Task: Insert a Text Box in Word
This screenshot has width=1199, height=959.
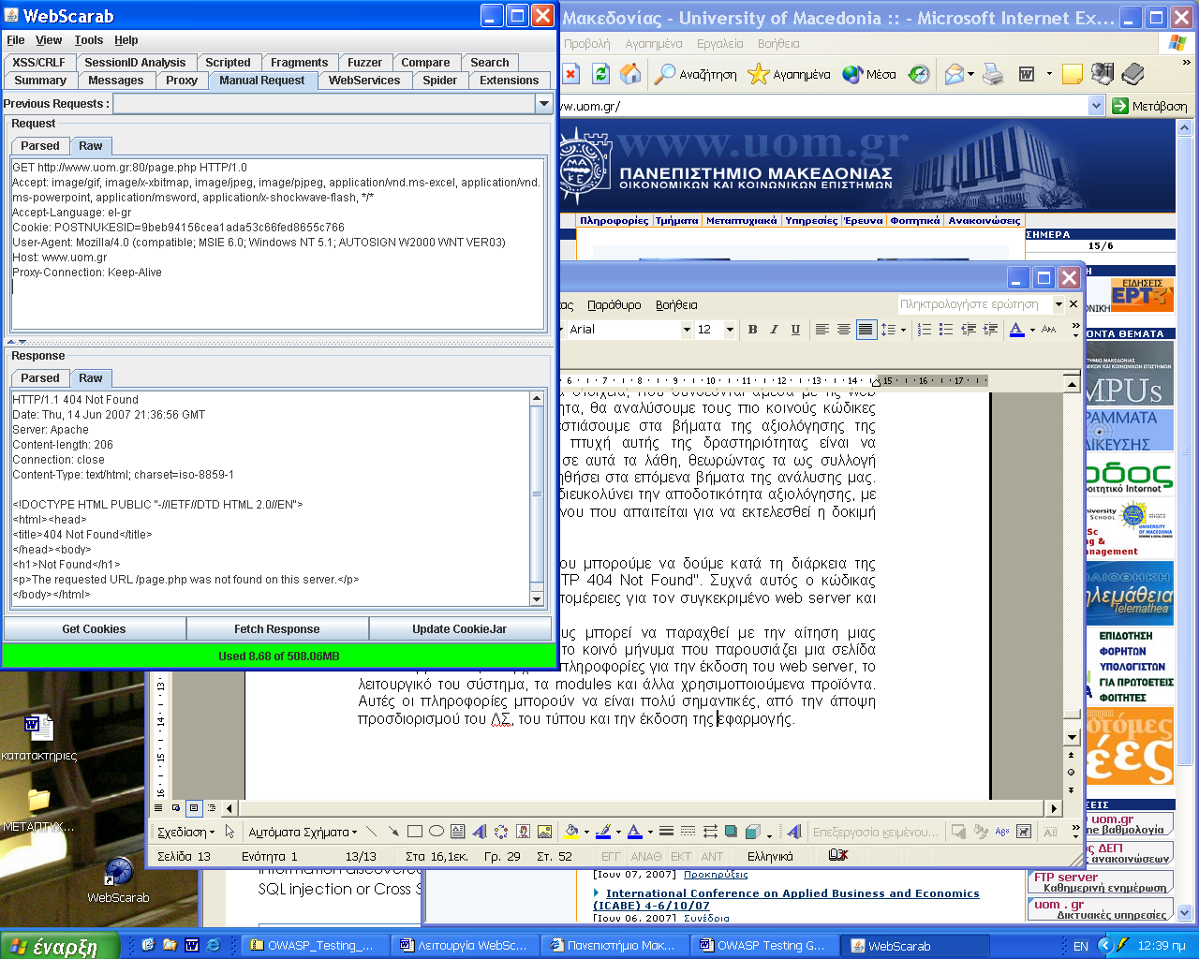Action: [x=458, y=831]
